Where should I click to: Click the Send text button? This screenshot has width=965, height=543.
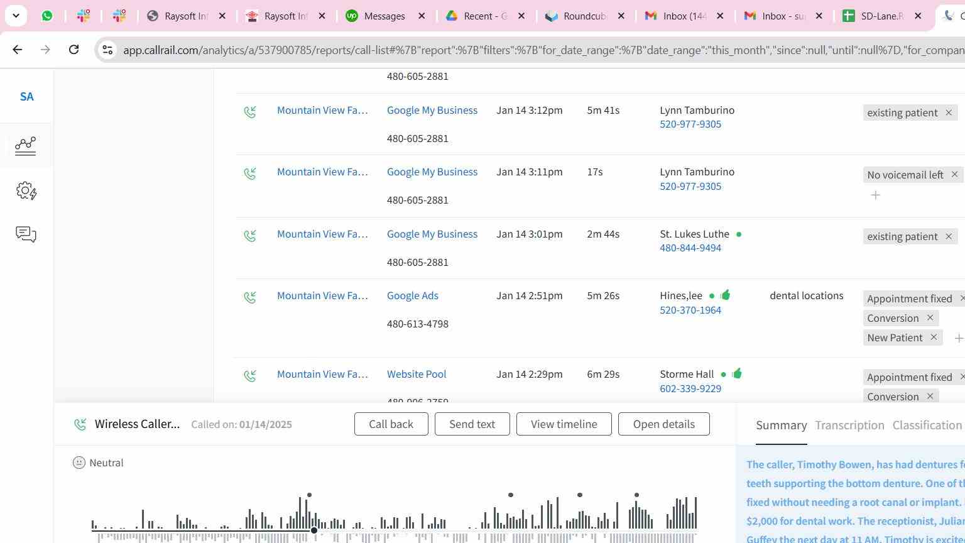point(472,424)
